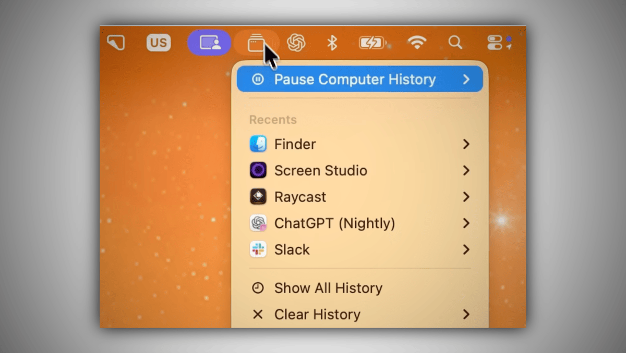Open the Wi-Fi menu bar icon
Screen dimensions: 626x353
coord(417,43)
